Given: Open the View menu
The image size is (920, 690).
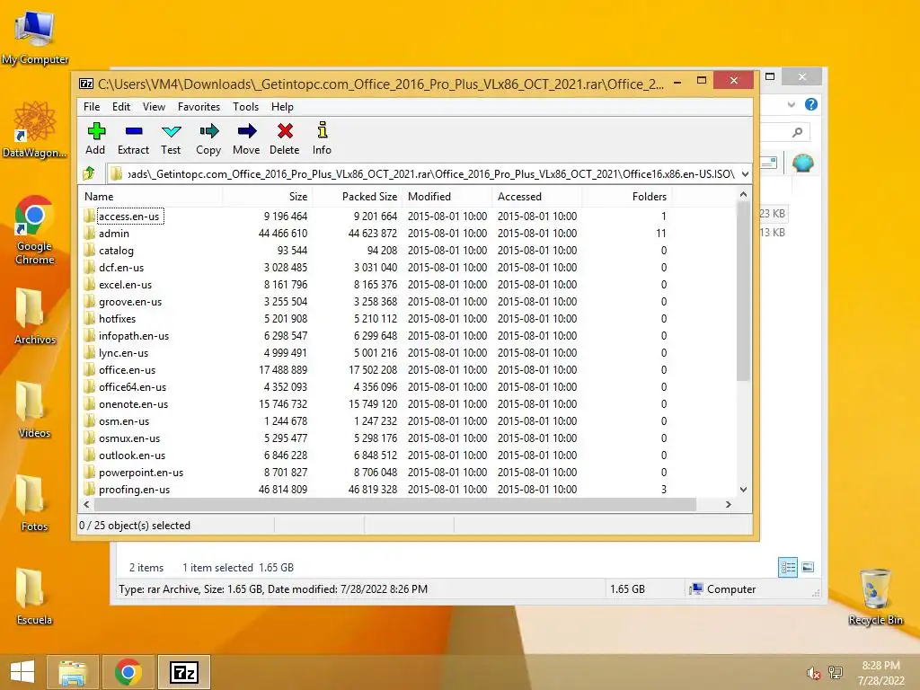Looking at the screenshot, I should [x=154, y=107].
